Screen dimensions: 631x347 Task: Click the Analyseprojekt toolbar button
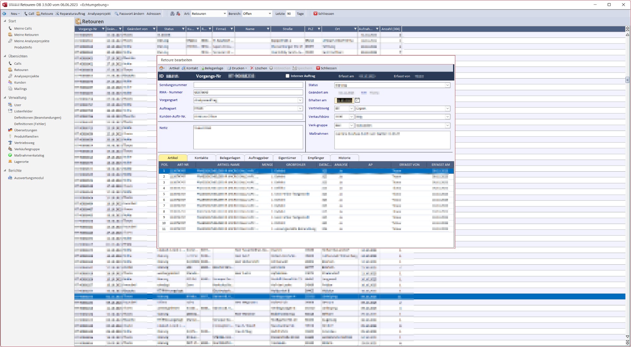[99, 14]
